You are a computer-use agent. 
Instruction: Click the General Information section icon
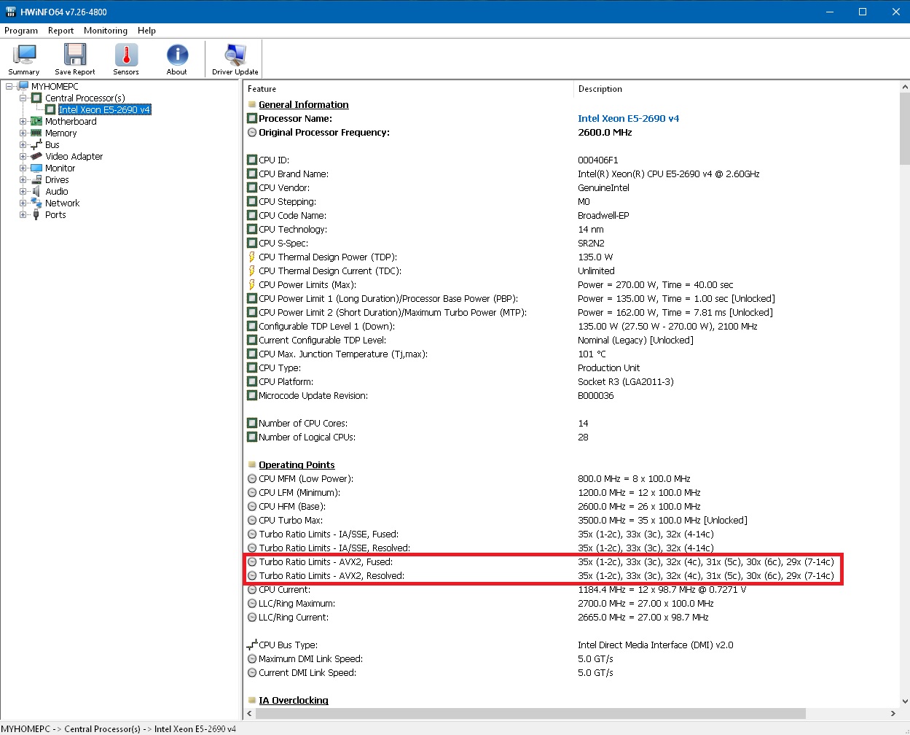click(x=252, y=105)
